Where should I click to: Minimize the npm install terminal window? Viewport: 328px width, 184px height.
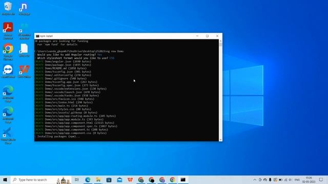pyautogui.click(x=197, y=36)
